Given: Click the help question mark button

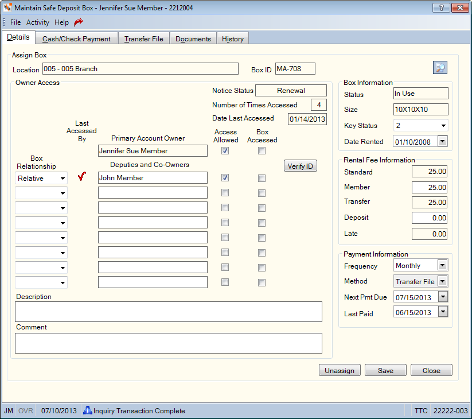Looking at the screenshot, I should [441, 8].
